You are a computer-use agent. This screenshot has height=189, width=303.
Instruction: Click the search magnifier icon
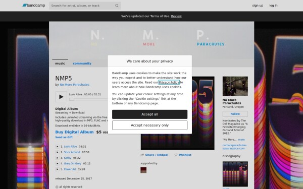point(117,6)
